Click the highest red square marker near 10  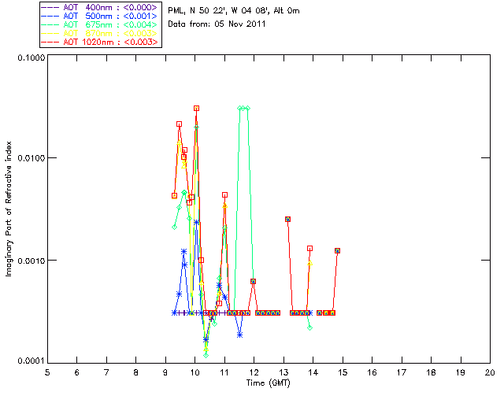tap(196, 109)
